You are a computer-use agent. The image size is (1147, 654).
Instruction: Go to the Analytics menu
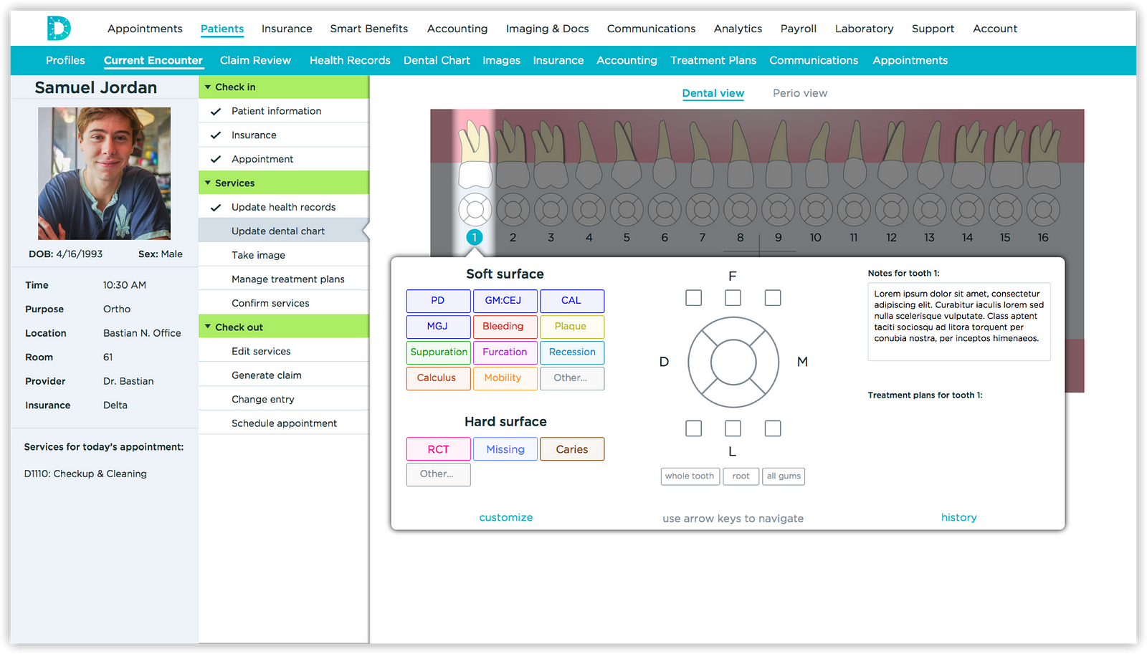click(x=738, y=29)
